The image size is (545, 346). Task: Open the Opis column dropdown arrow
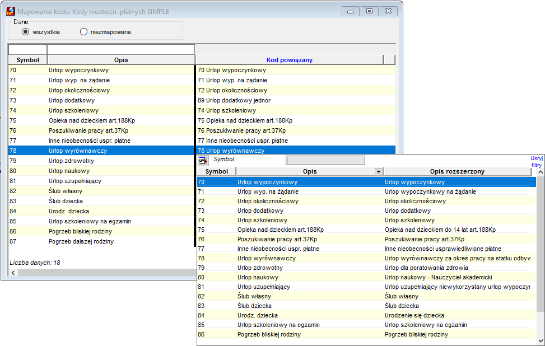pyautogui.click(x=379, y=171)
